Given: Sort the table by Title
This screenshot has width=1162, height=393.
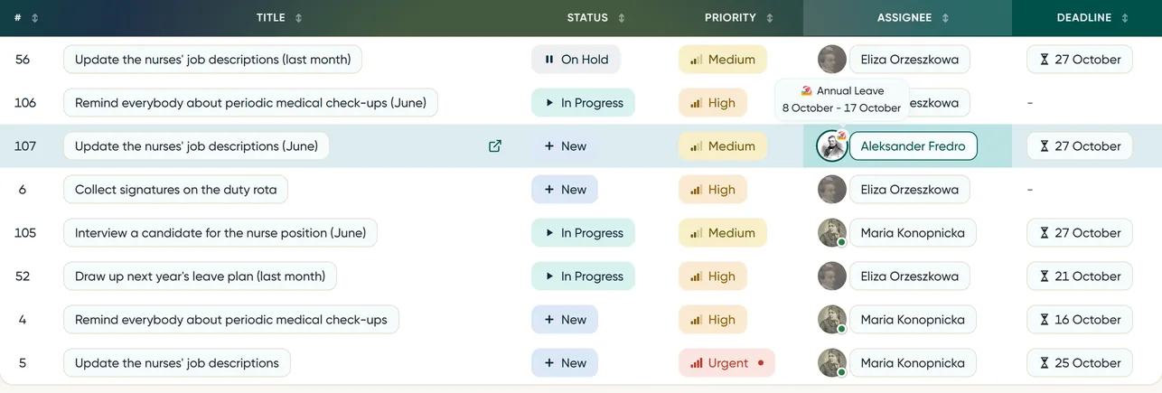Looking at the screenshot, I should (x=299, y=18).
